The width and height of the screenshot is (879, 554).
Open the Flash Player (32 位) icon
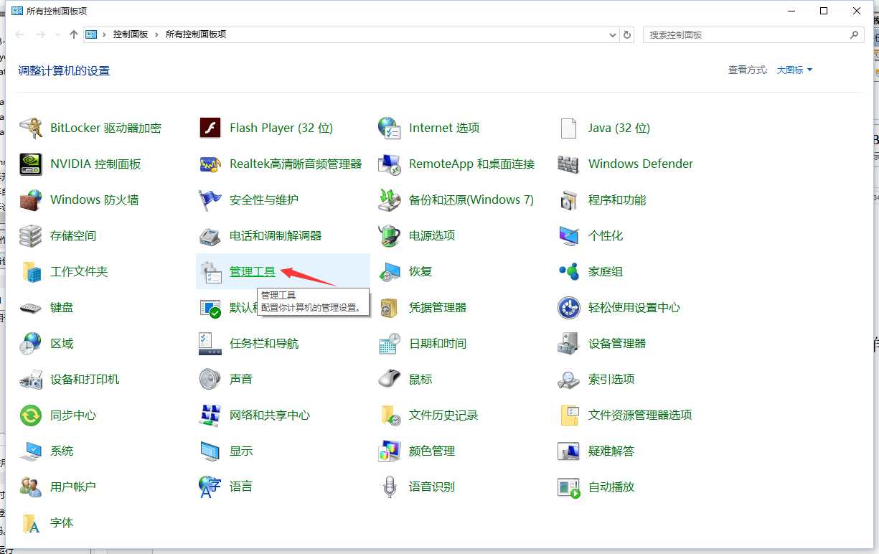pos(210,128)
